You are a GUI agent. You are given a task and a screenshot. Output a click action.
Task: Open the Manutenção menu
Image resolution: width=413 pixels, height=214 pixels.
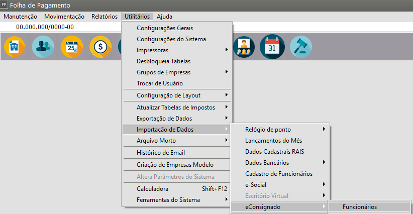click(20, 17)
